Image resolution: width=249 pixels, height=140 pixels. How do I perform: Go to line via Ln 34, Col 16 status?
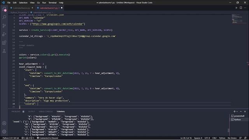pyautogui.click(x=186, y=138)
